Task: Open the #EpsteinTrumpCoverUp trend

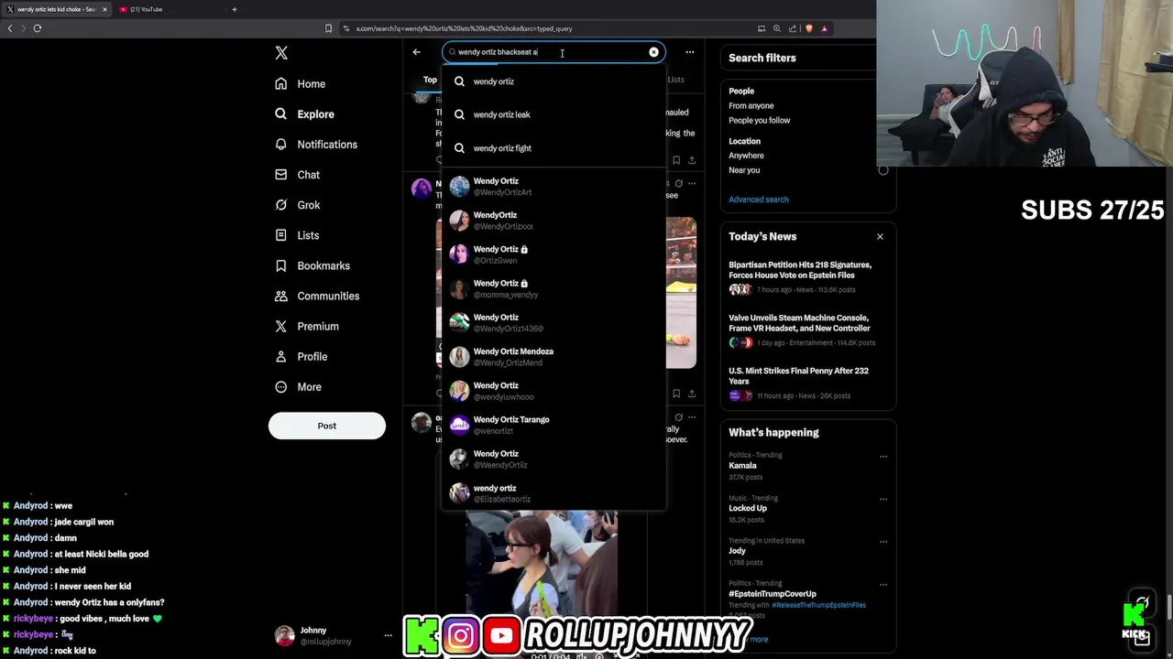Action: pyautogui.click(x=773, y=594)
